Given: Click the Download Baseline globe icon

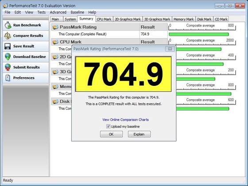Looking at the screenshot, I should 8,57.
